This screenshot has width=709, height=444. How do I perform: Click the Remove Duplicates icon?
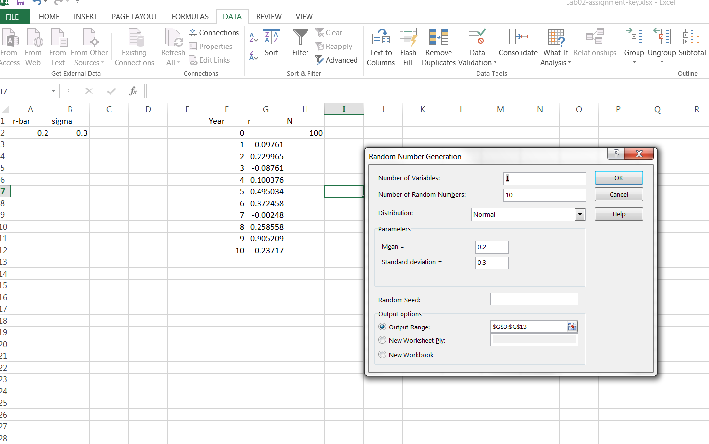[439, 37]
